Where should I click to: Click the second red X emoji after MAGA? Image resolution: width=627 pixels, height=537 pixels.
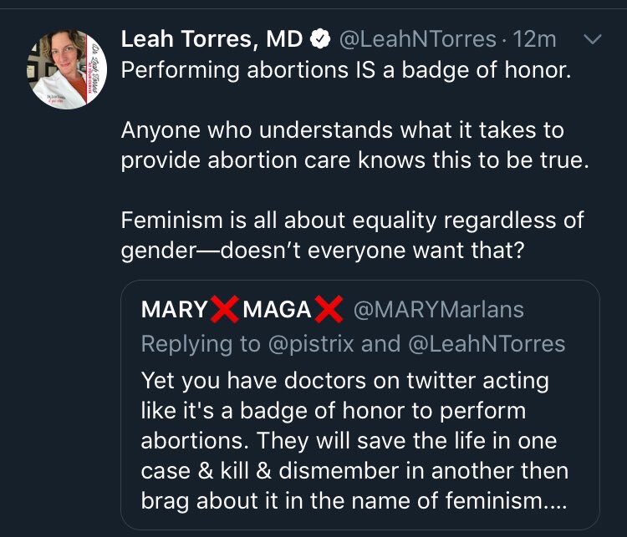(329, 310)
